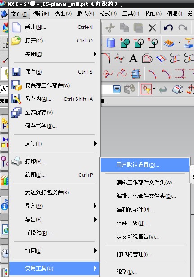Click the Undo arrow icon
Screen dimensions: 194x277
point(168,28)
